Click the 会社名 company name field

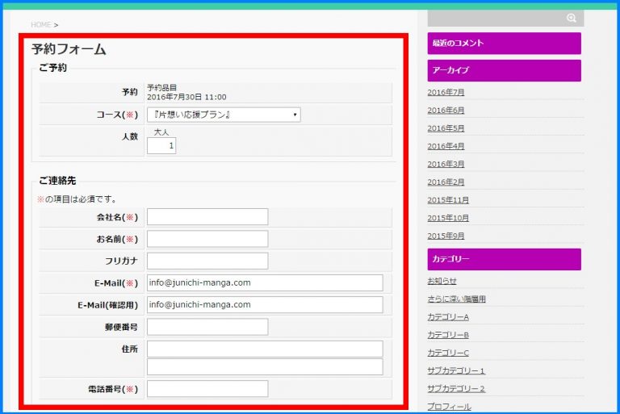(x=207, y=217)
